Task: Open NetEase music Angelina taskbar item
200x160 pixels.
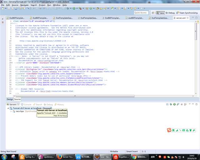Action: pos(121,157)
